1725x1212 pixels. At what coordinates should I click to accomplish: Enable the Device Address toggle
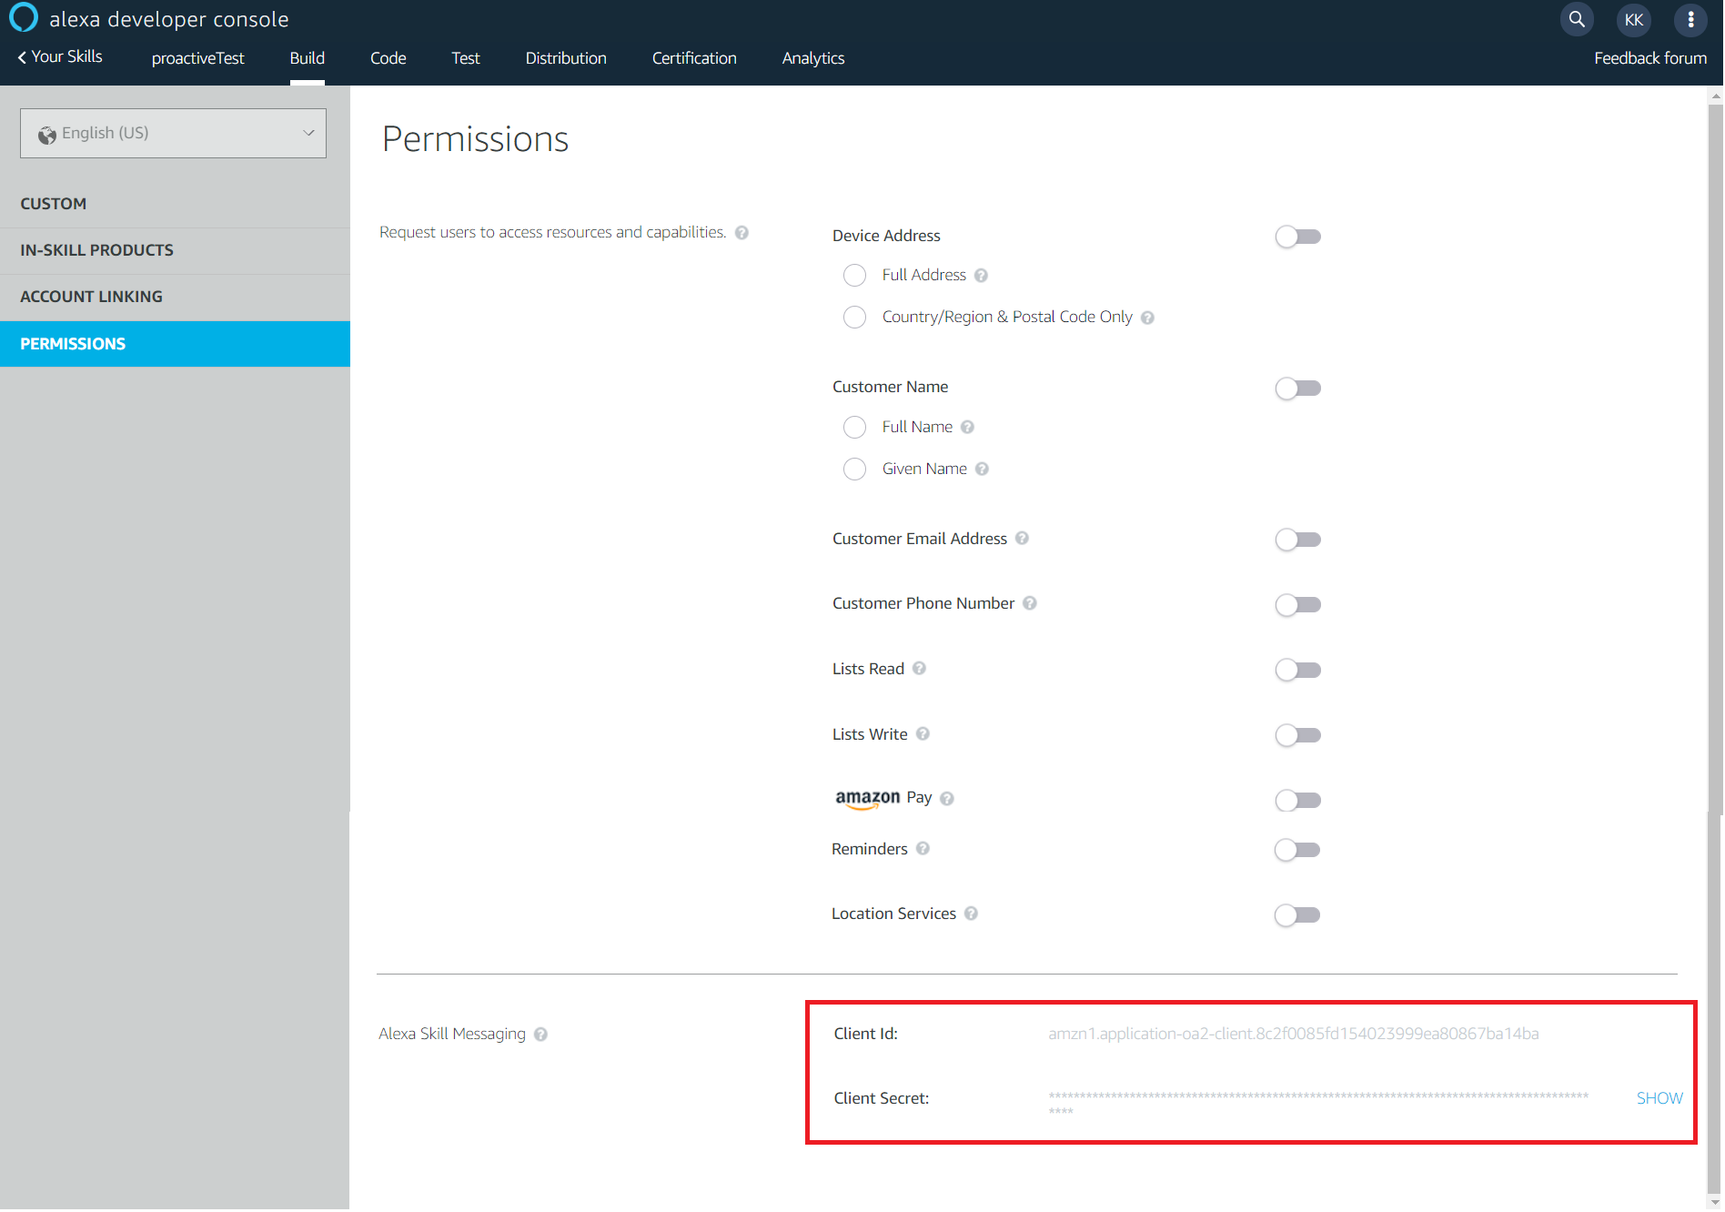pos(1297,237)
